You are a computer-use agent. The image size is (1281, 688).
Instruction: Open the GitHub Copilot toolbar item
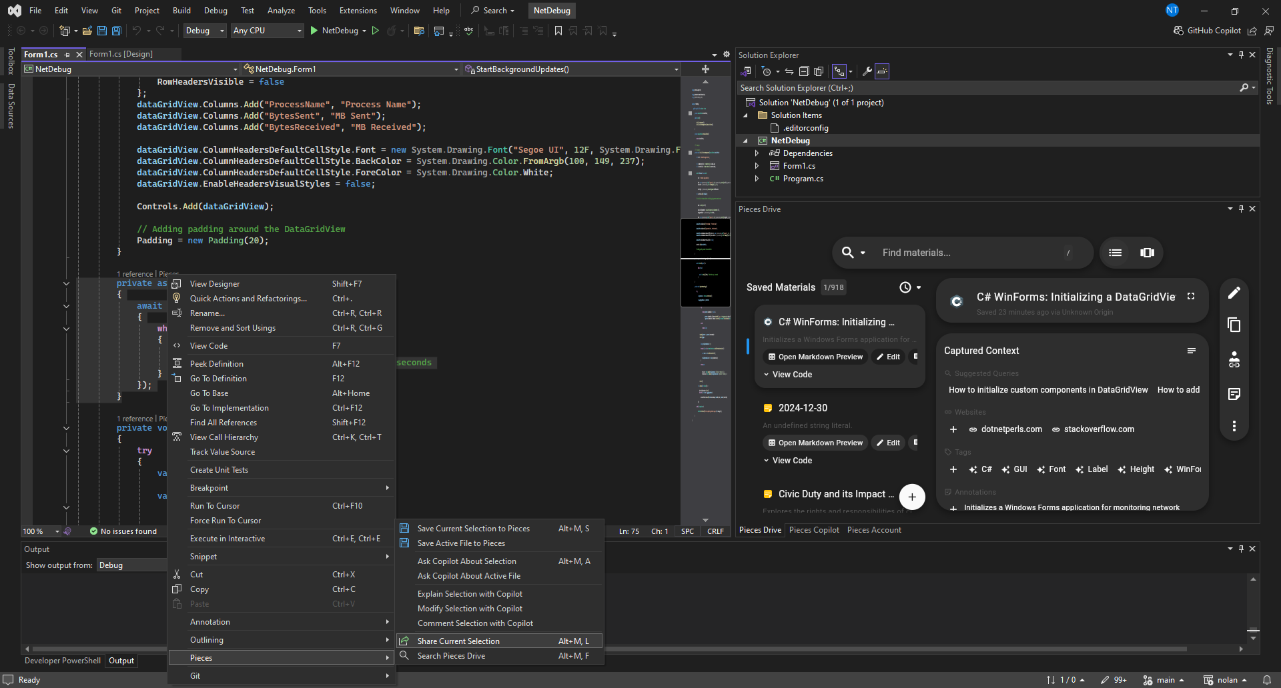click(x=1207, y=31)
